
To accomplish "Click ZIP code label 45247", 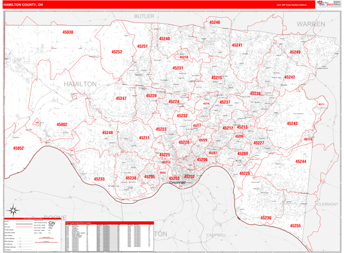I will tap(121, 99).
